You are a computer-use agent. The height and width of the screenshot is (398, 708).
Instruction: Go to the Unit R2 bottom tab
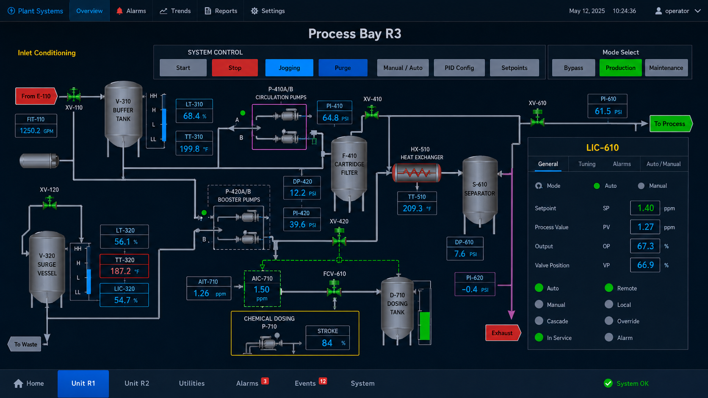pyautogui.click(x=137, y=383)
